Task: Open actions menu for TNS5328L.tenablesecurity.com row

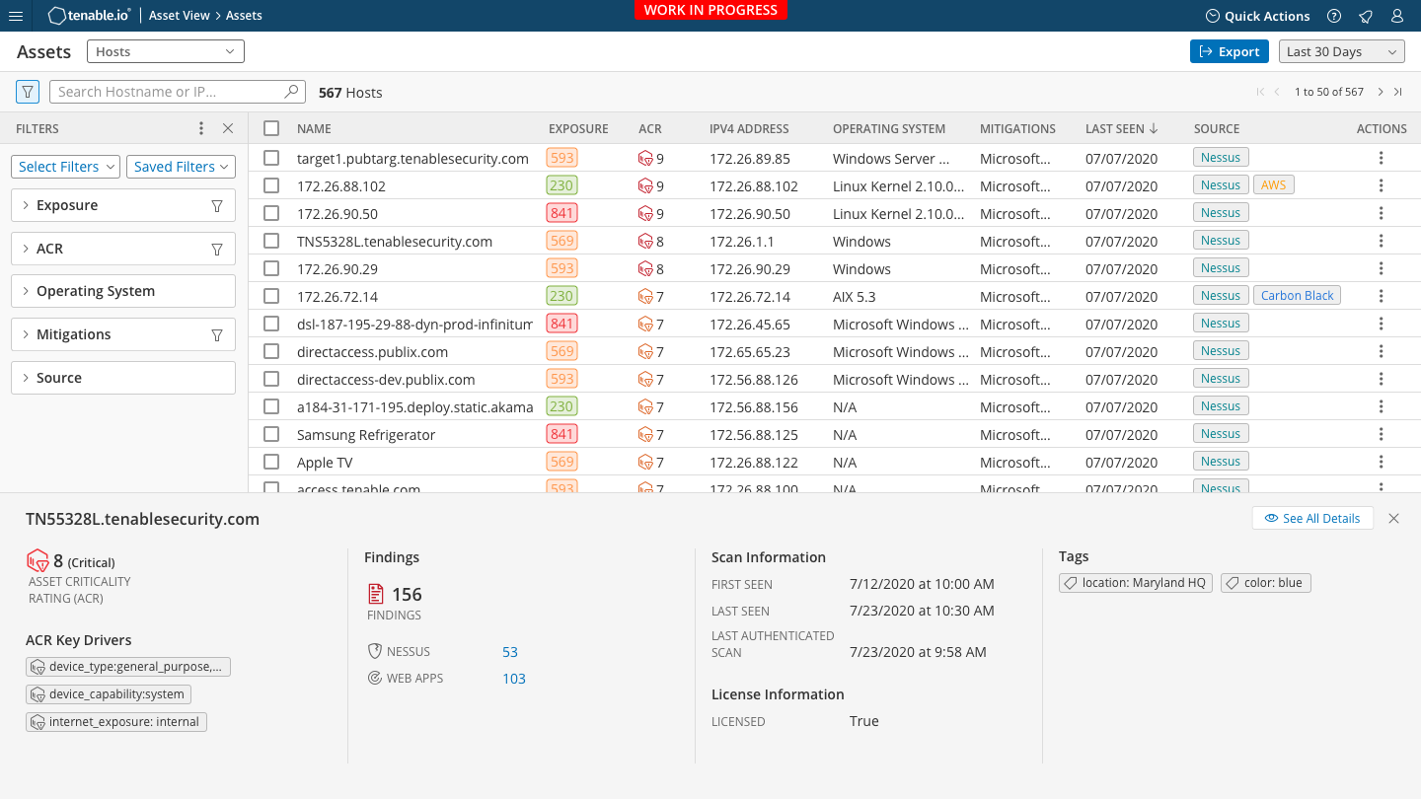Action: tap(1382, 241)
